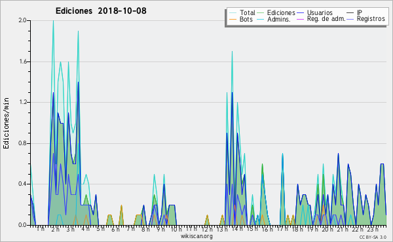This screenshot has width=393, height=242.
Task: Click the '1.6' y-axis value
Action: (23, 61)
